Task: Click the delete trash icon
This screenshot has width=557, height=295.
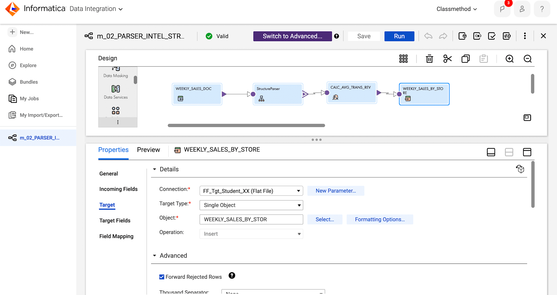Action: click(x=429, y=59)
